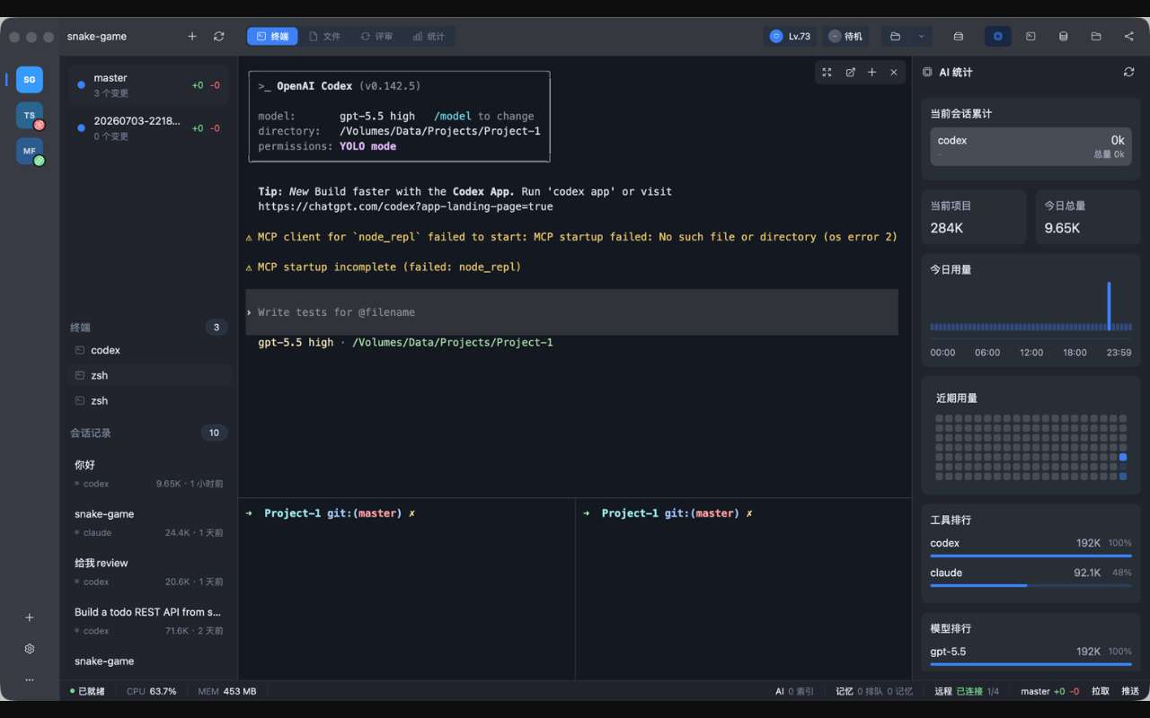Click the AI 统计 panel title icon
Viewport: 1150px width, 718px height.
tap(927, 72)
